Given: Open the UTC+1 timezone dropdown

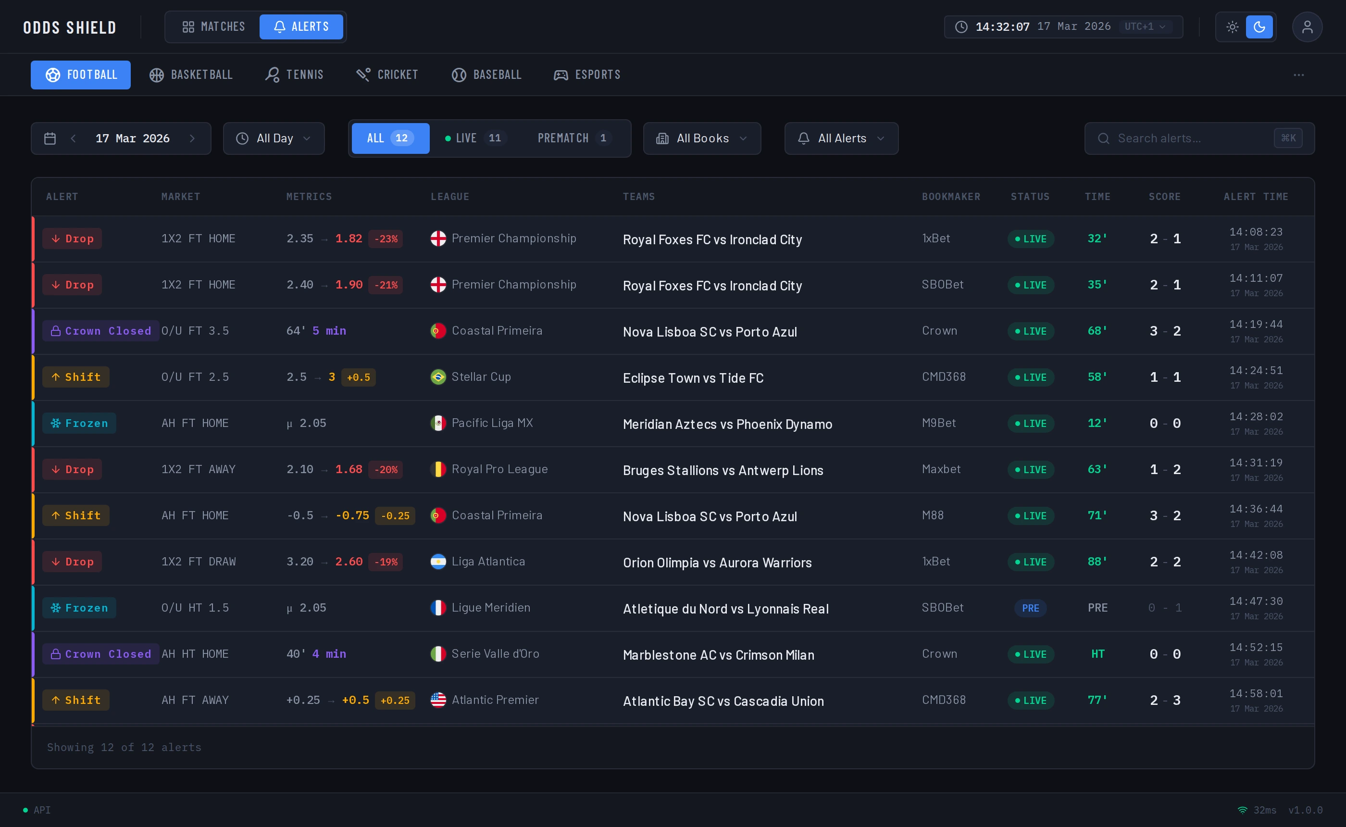Looking at the screenshot, I should (1146, 27).
